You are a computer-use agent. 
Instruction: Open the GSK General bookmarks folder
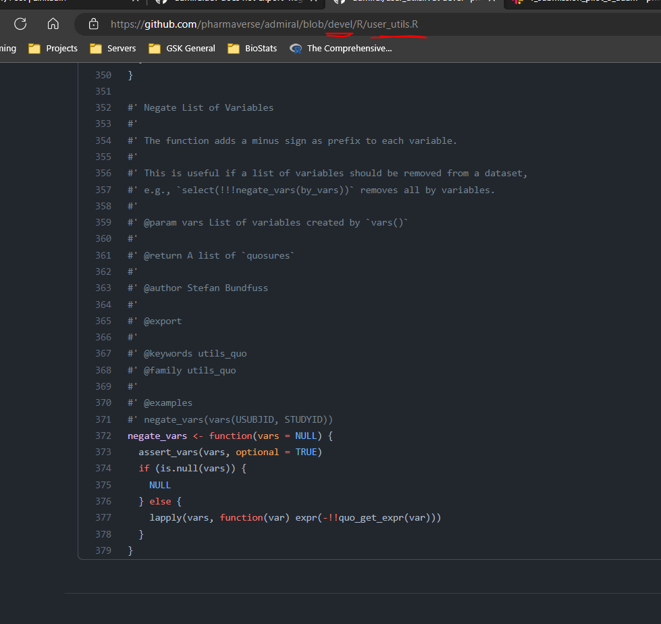point(190,48)
